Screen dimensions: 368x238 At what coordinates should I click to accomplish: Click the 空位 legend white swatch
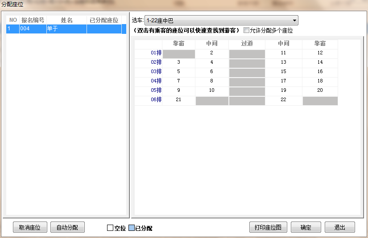tap(110, 228)
